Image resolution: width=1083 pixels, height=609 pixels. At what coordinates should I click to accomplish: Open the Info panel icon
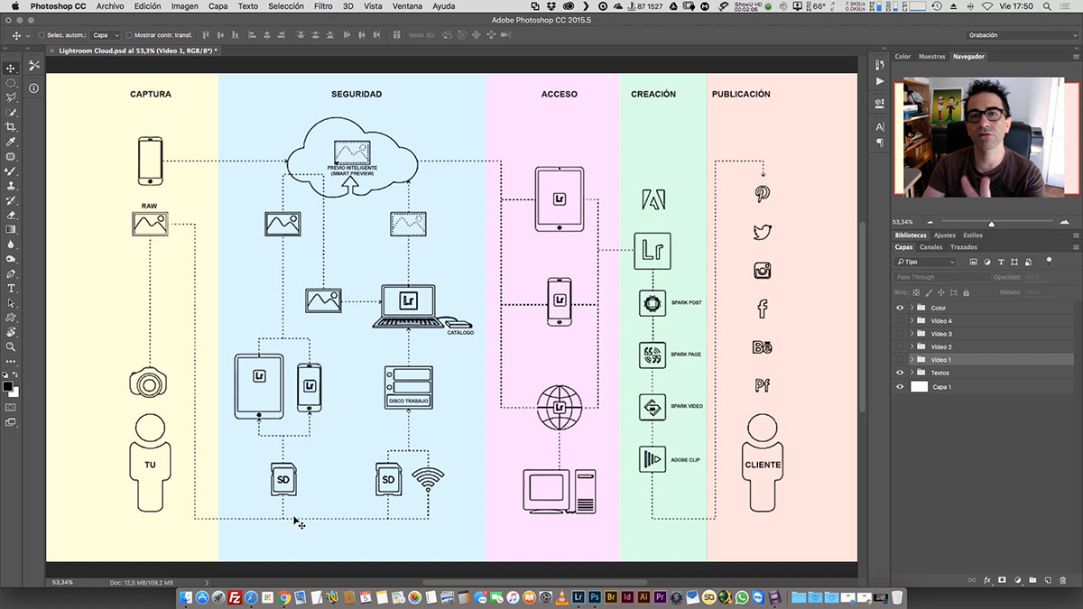pos(33,88)
